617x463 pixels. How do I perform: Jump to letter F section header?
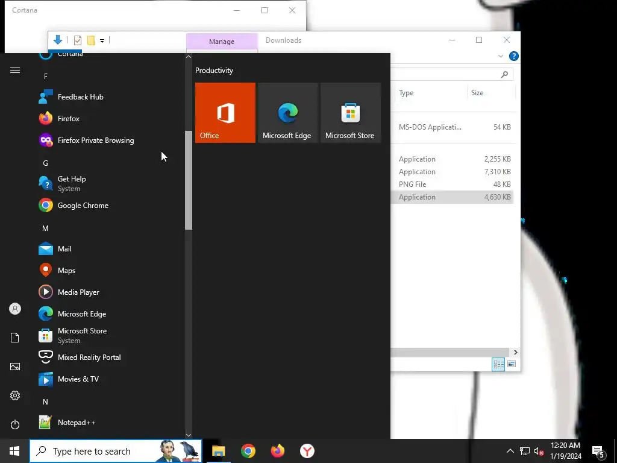[46, 77]
